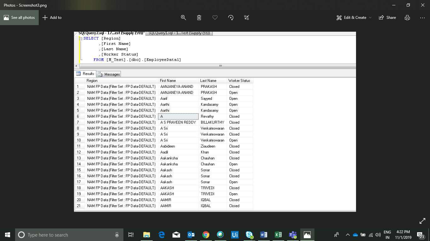430x241 pixels.
Task: Open the three-dot more options menu
Action: pos(422,18)
